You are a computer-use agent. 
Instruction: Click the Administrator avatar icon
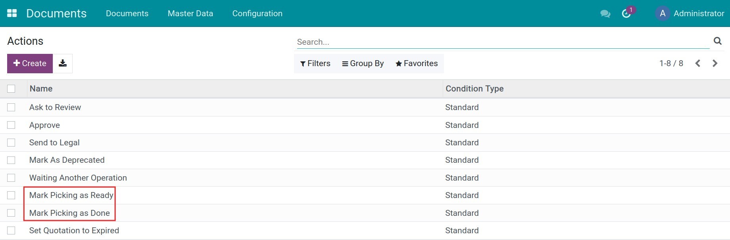pyautogui.click(x=662, y=13)
